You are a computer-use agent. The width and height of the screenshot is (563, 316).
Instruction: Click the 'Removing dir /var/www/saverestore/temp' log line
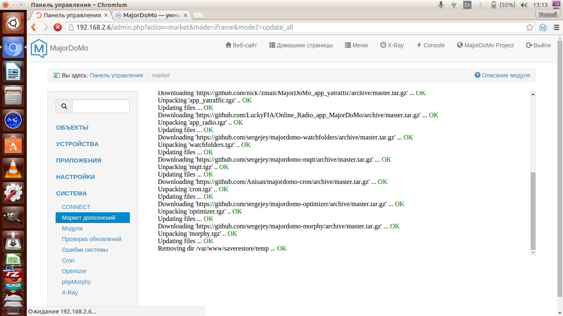[x=222, y=249]
